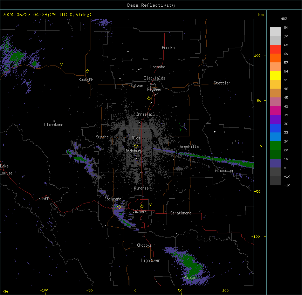Click the dBZ legend heading

[284, 19]
